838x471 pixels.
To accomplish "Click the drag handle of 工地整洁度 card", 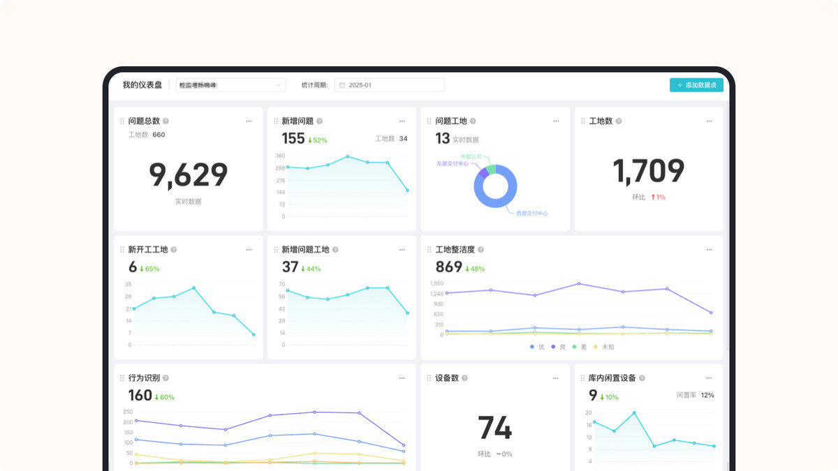I will coord(429,249).
